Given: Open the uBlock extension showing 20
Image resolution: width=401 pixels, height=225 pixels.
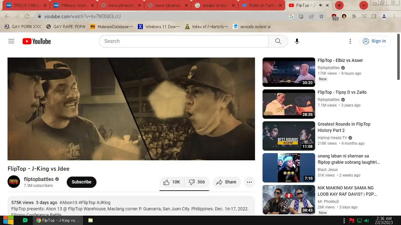Looking at the screenshot, I should (335, 17).
